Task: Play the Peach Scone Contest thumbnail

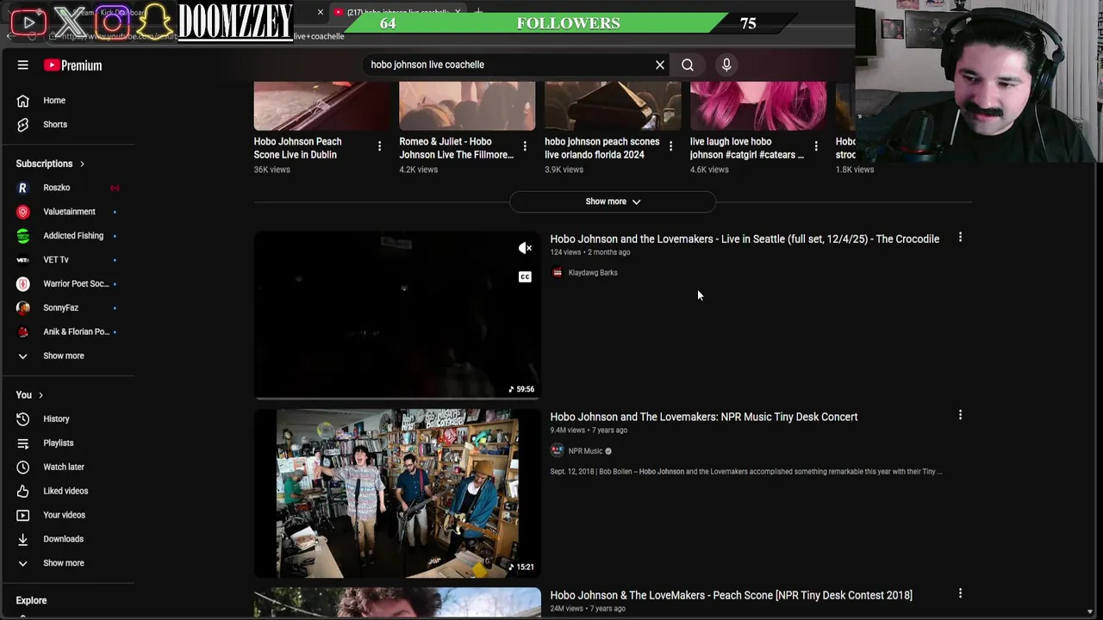Action: 397,603
